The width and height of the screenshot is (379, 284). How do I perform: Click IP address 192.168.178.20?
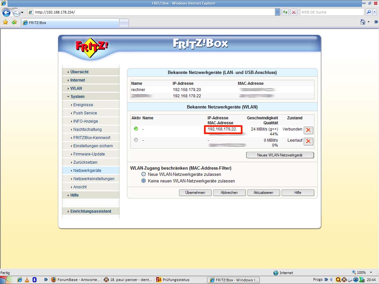click(x=187, y=90)
